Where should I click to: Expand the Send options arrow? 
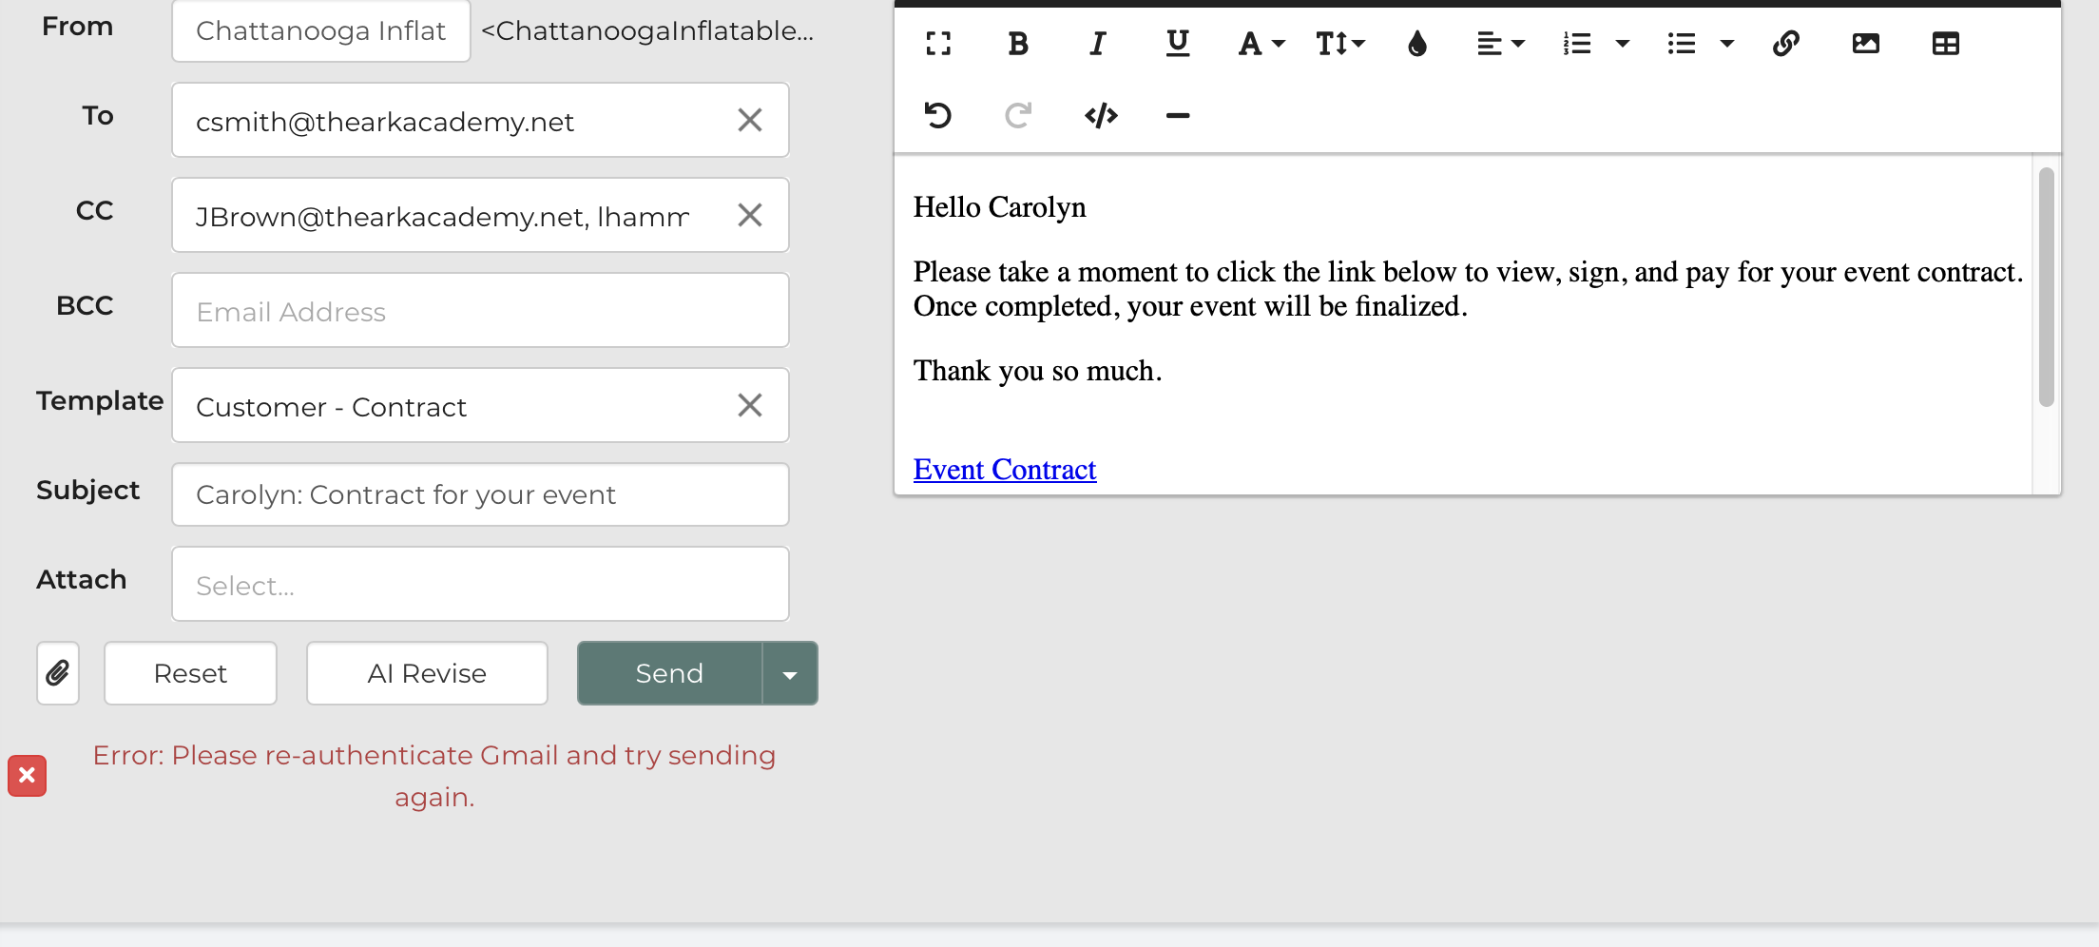(x=790, y=673)
